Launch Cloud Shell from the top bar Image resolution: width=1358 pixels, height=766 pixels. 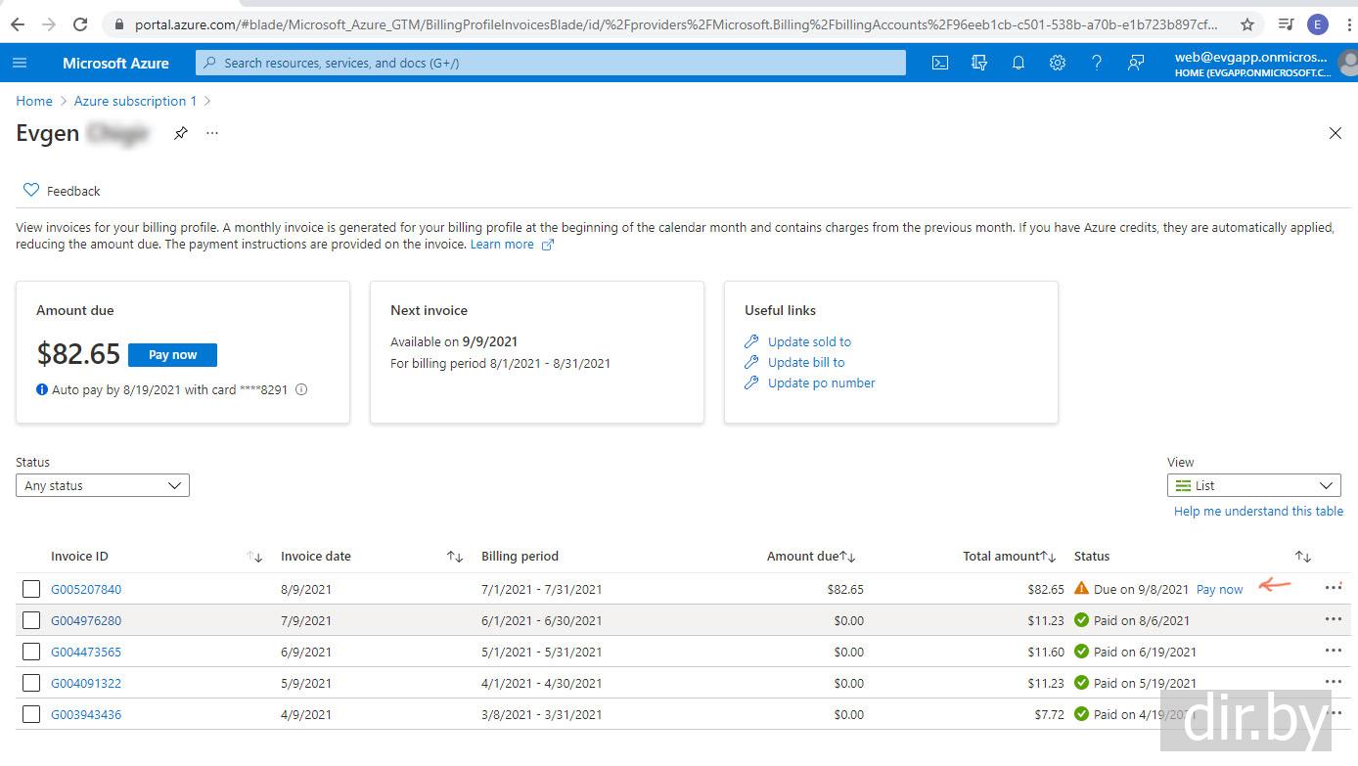(939, 63)
